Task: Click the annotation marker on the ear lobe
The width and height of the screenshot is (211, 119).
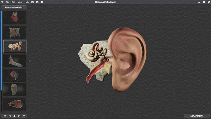Action: (119, 87)
